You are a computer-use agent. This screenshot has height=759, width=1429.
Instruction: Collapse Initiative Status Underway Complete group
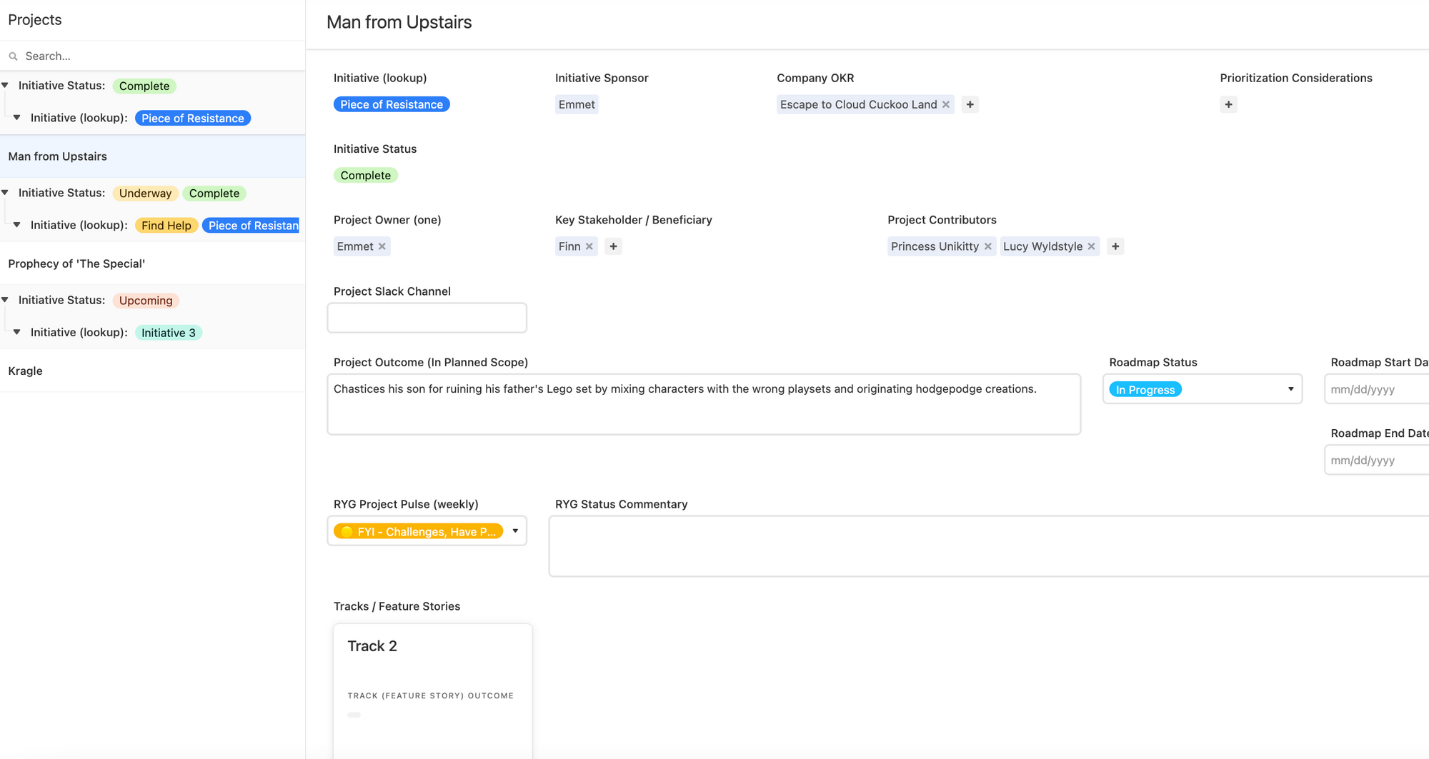coord(5,193)
